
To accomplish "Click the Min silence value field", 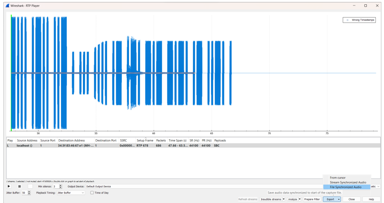I will pos(56,186).
